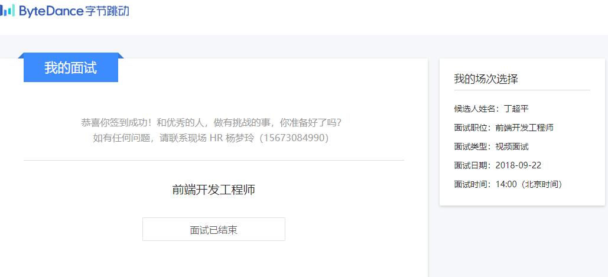Click the 面试日期 label

pos(473,166)
